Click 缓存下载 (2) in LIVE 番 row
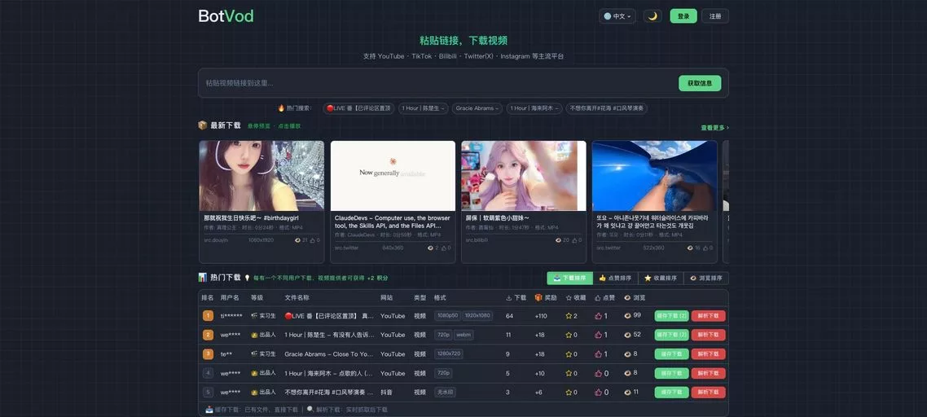Screen dimensions: 927x417 click(x=671, y=316)
